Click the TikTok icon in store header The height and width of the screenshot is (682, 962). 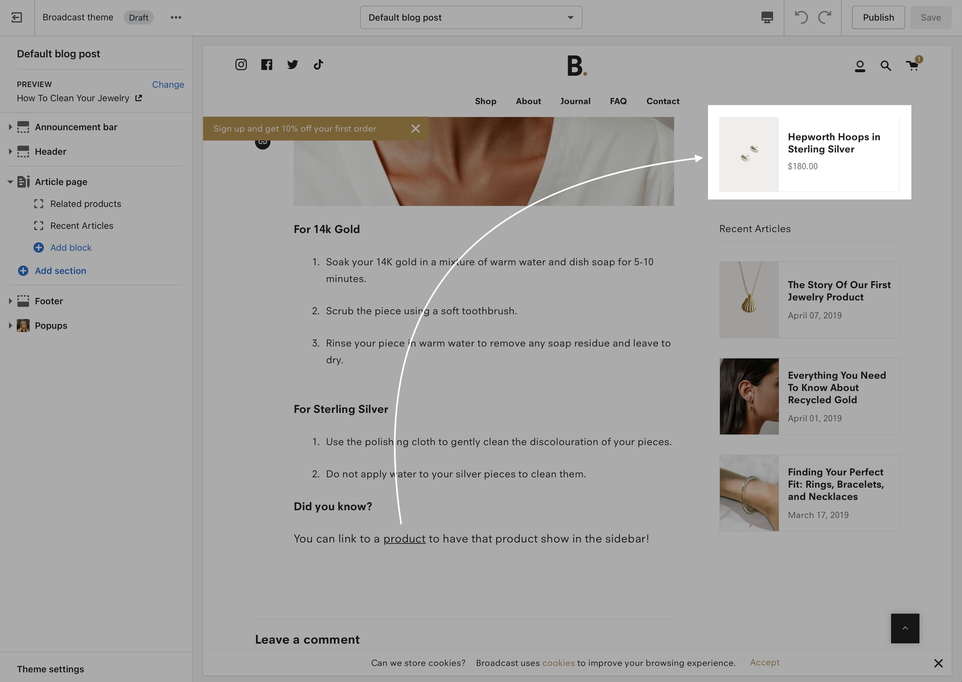pos(318,64)
